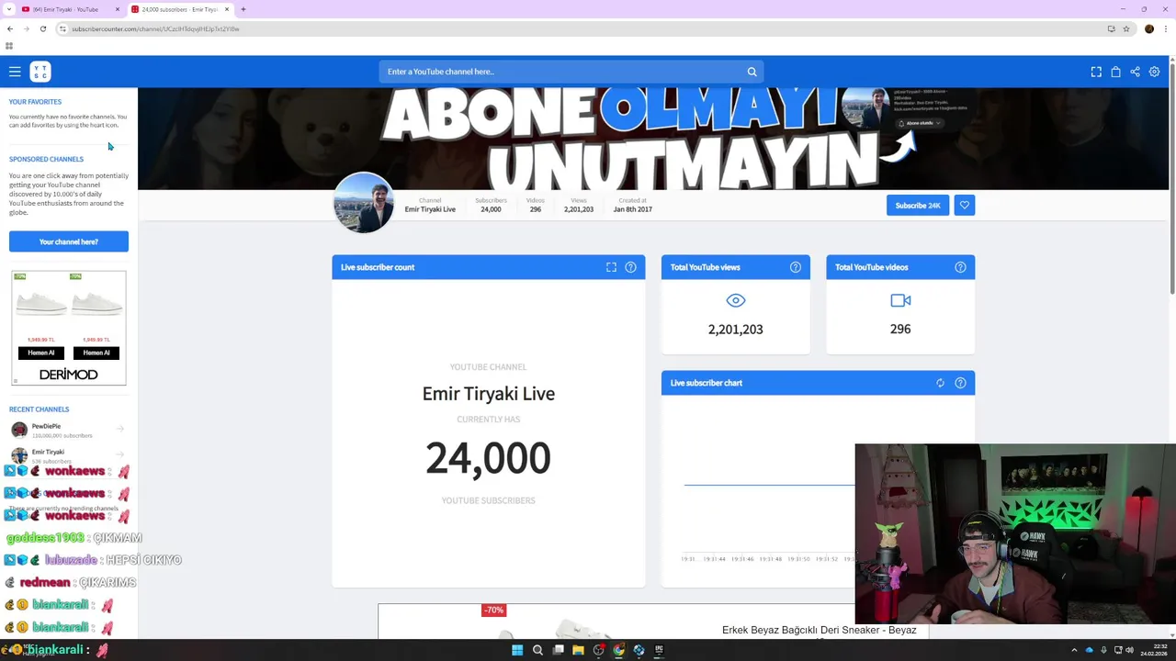This screenshot has width=1176, height=661.
Task: Go forward with the browser arrow
Action: [x=26, y=28]
